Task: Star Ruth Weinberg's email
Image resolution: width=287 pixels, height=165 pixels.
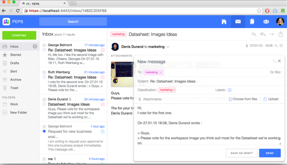Action: click(44, 72)
